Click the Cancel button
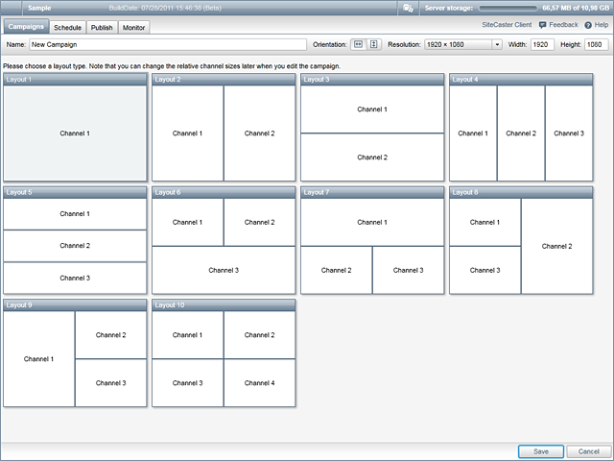This screenshot has height=461, width=614. (588, 451)
